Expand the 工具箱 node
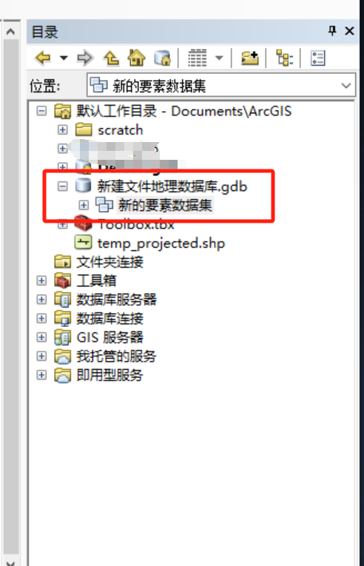 click(41, 280)
